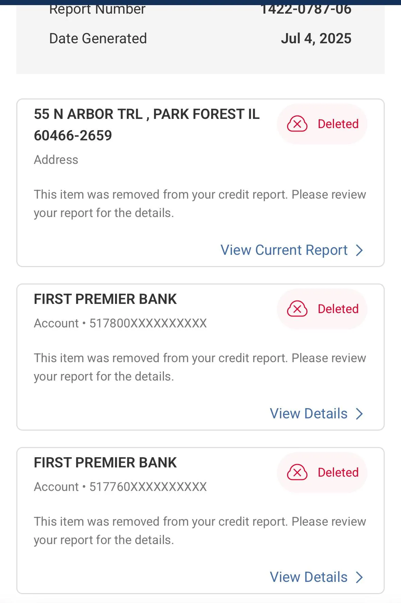This screenshot has width=401, height=603.
Task: Click cloud X icon for account 517760
Action: [x=297, y=472]
